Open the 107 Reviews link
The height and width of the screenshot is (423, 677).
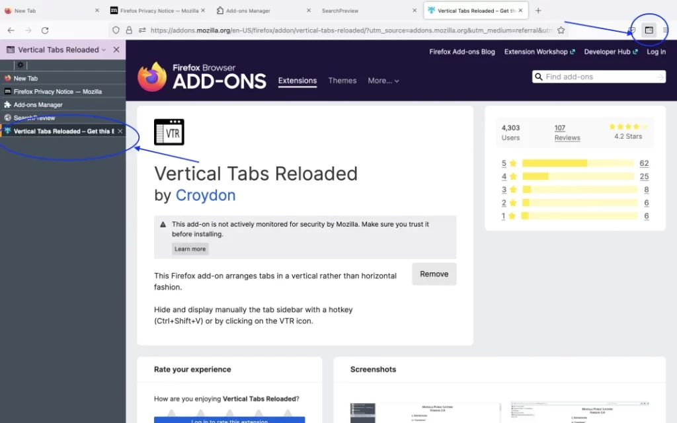(x=567, y=132)
